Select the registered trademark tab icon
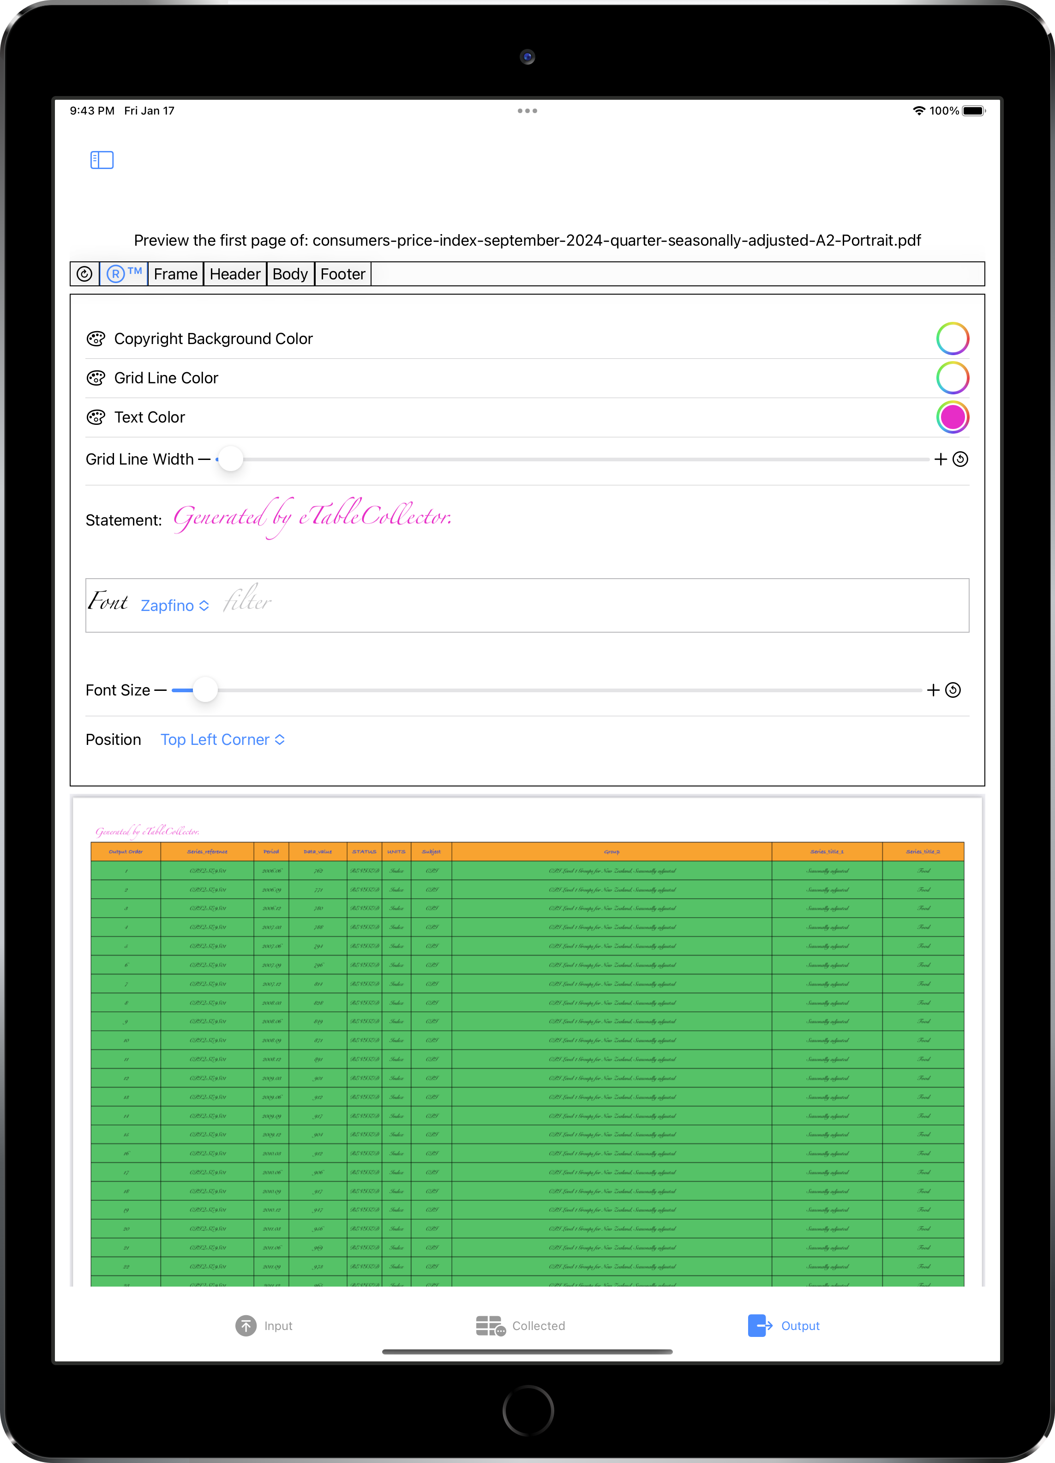 pos(124,274)
